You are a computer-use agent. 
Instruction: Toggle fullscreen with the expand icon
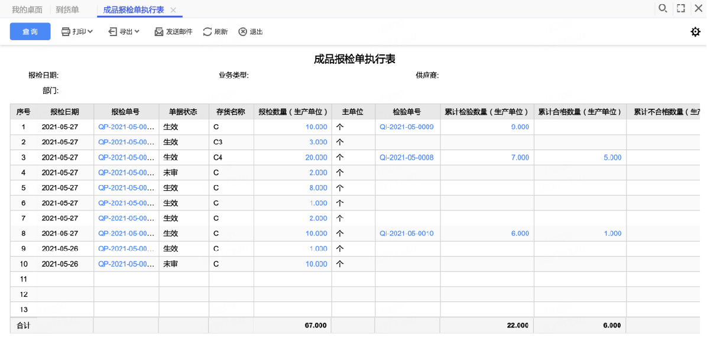point(681,8)
